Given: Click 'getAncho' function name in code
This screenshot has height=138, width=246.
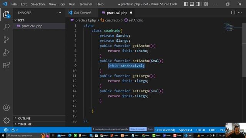Looking at the screenshot, I should click(141, 46).
